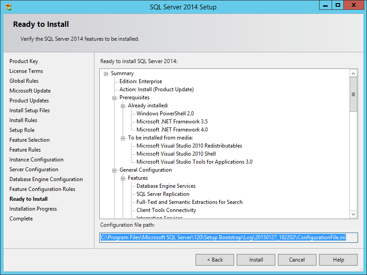
Task: Click the summary panel scrollbar down arrow
Action: point(353,215)
